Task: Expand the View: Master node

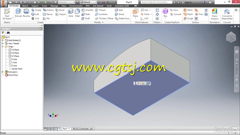Action: [2, 43]
